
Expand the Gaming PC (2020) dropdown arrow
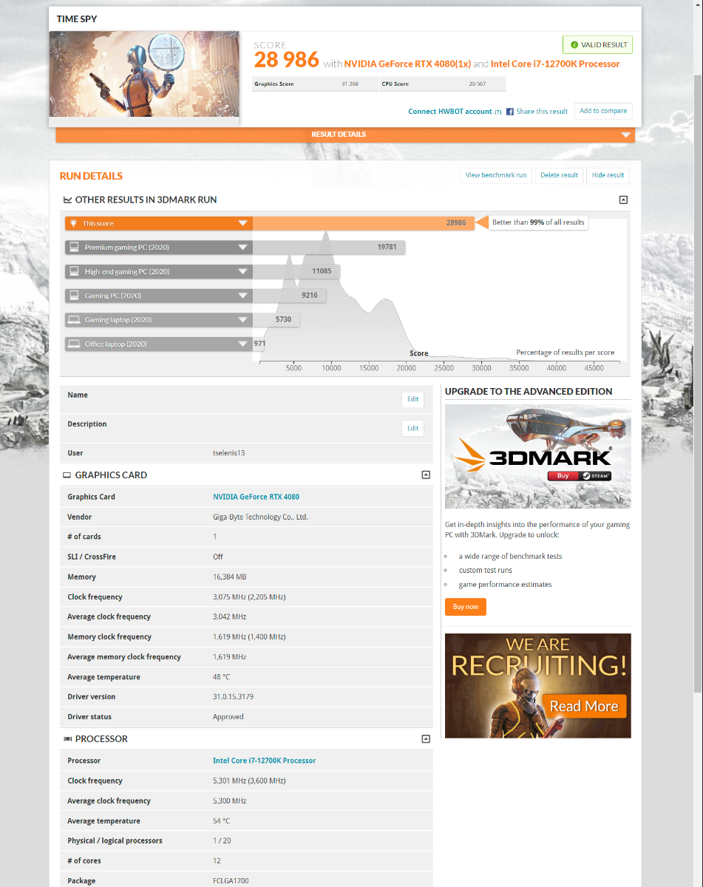coord(242,296)
